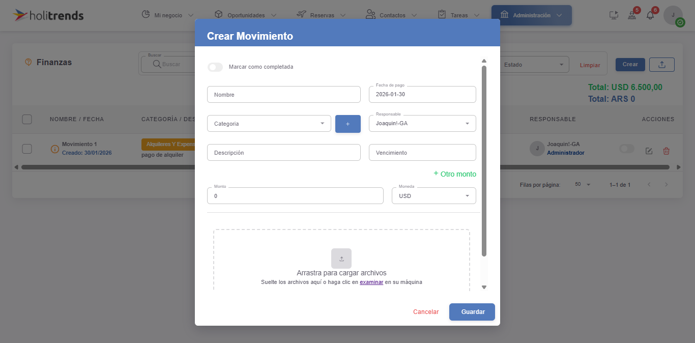Click the Nombre input field
This screenshot has height=343, width=695.
[x=283, y=95]
